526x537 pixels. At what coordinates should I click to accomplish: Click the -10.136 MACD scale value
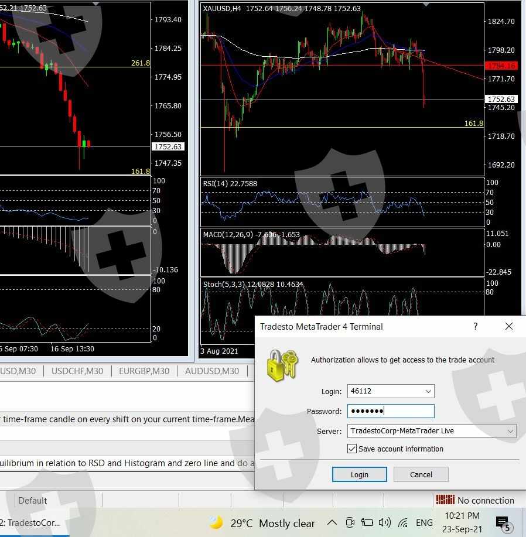165,269
